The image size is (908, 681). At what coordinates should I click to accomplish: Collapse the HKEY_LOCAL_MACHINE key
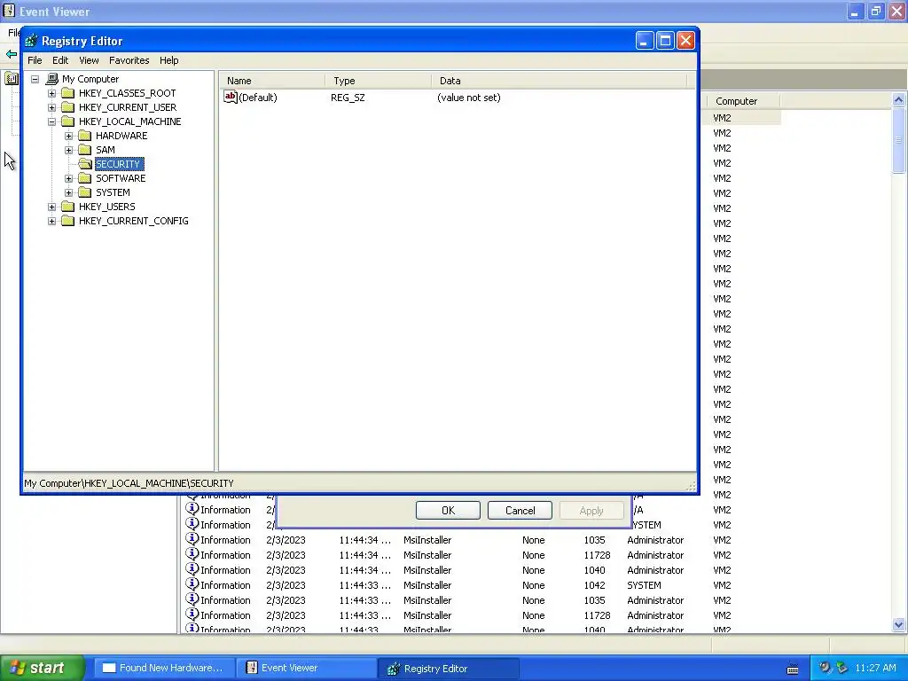click(x=51, y=121)
